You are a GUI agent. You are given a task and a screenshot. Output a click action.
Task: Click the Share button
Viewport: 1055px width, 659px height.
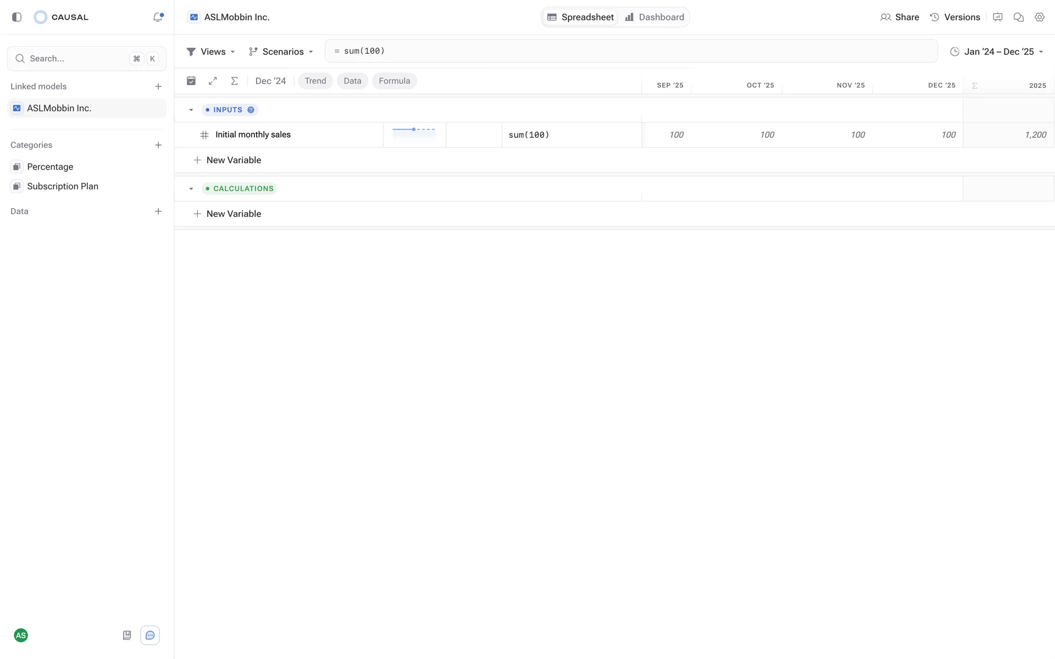899,17
